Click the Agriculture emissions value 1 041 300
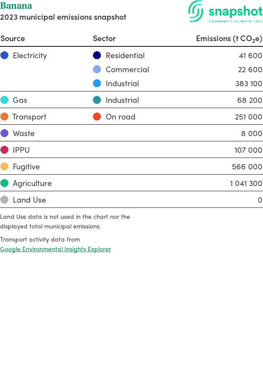Screen dimensions: 263x372 click(x=246, y=183)
